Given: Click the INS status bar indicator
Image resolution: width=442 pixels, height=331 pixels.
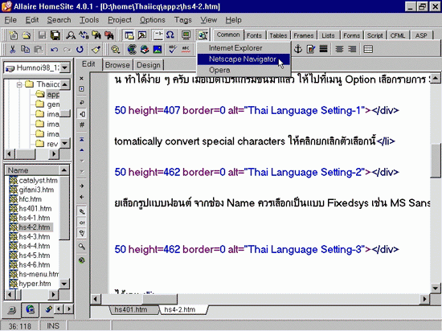Looking at the screenshot, I should coord(53,326).
